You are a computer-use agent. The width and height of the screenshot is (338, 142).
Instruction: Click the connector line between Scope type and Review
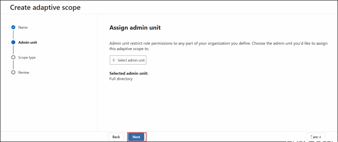point(13,65)
